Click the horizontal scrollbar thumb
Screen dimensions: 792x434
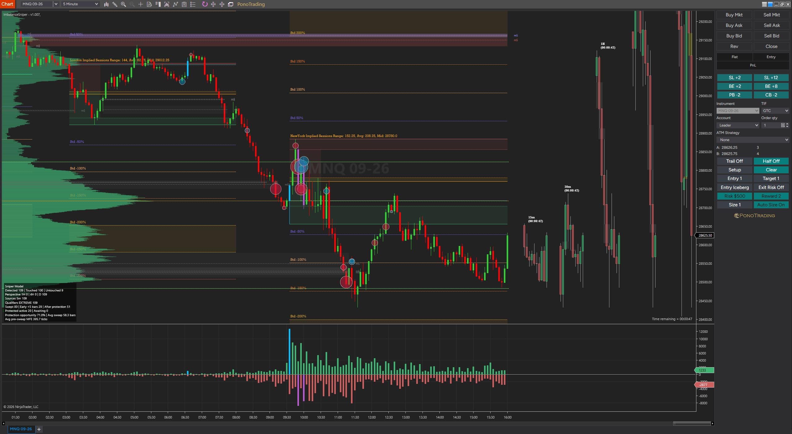tap(692, 423)
